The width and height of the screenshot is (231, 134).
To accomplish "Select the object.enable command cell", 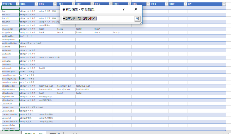I will pyautogui.click(x=11, y=97).
